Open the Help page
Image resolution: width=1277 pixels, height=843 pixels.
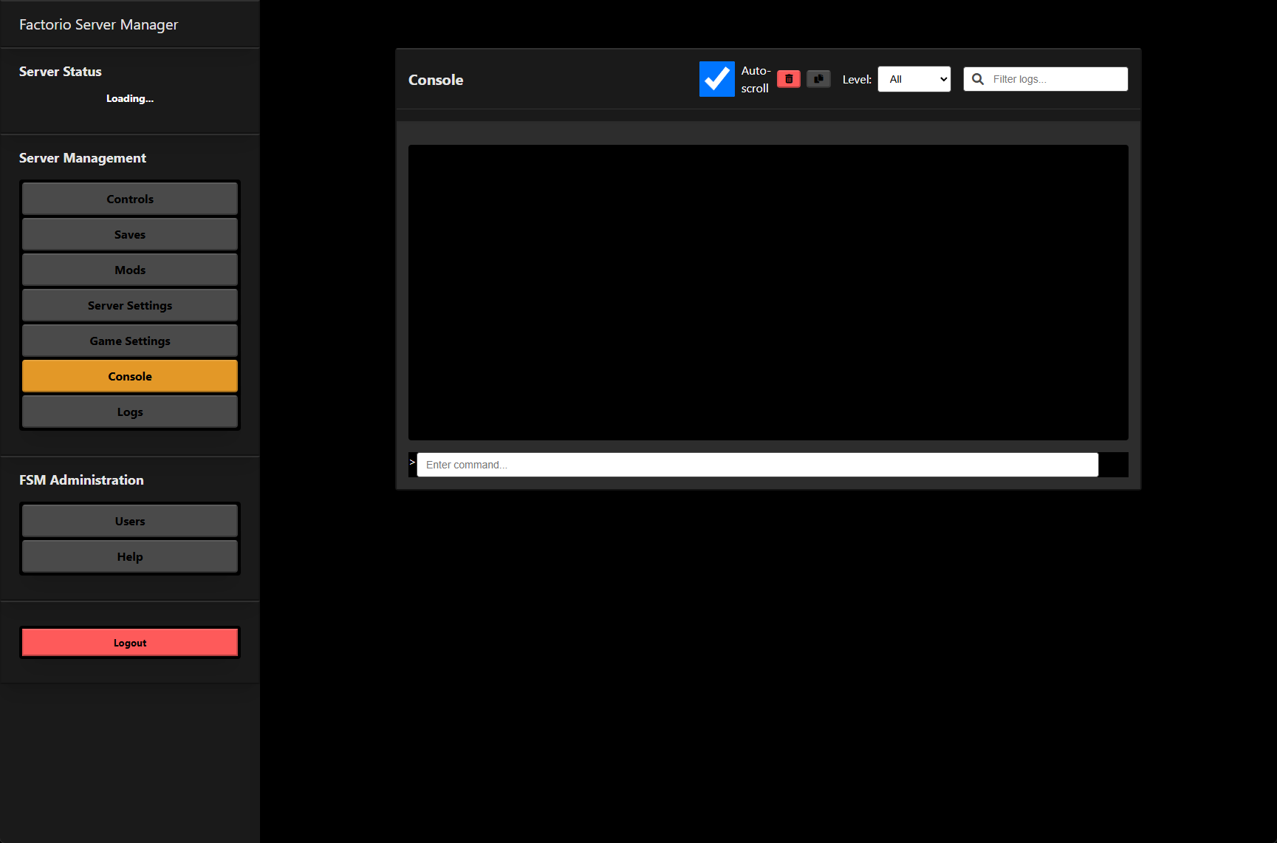click(130, 556)
